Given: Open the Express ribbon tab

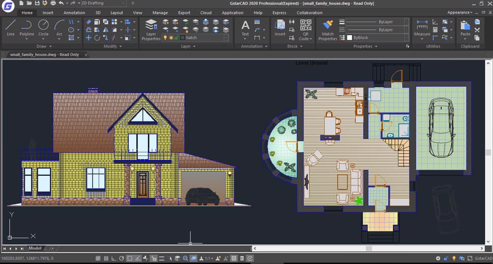Looking at the screenshot, I should tap(279, 13).
